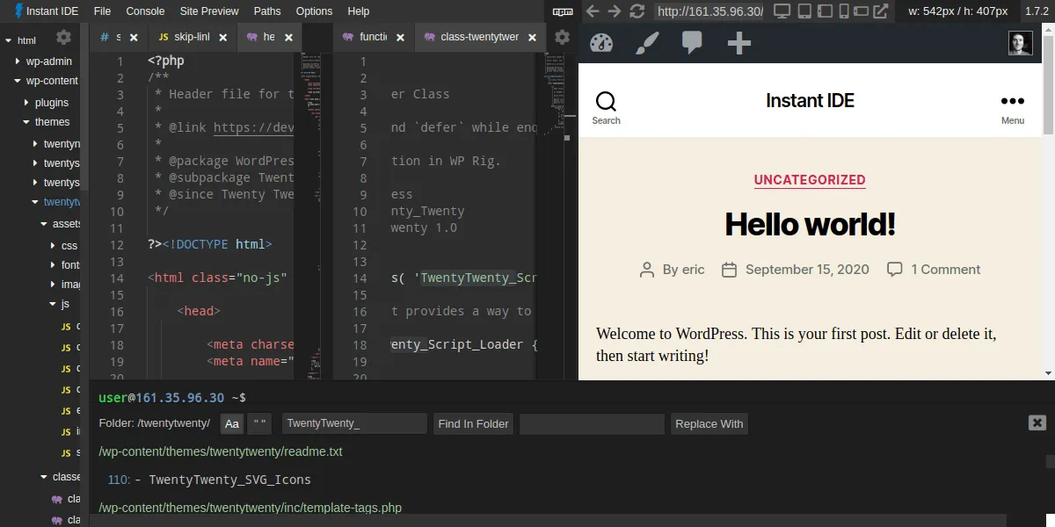1055x527 pixels.
Task: Collapse the themes folder
Action: (x=26, y=122)
